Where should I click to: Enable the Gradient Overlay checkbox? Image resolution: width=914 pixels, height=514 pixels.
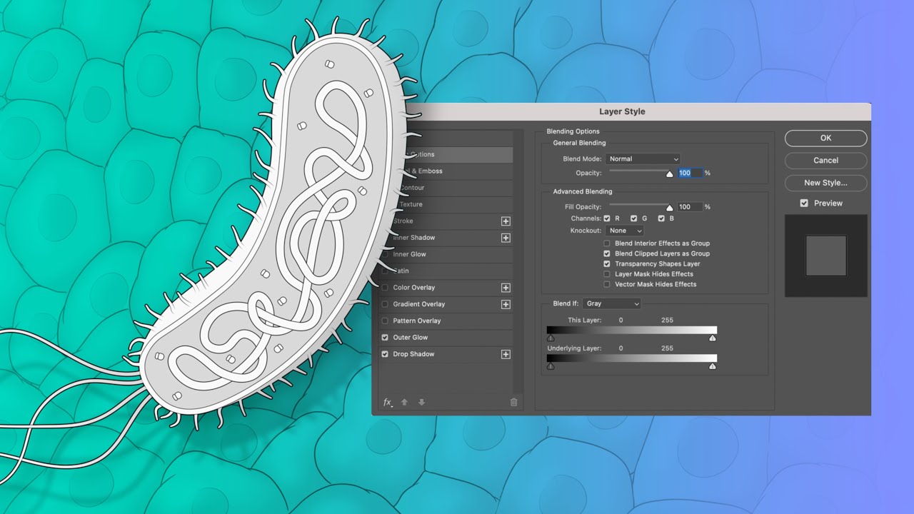point(386,304)
